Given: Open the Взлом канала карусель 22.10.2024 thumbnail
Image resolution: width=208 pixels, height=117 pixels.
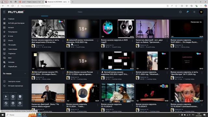Looking at the screenshot, I should tap(118, 93).
